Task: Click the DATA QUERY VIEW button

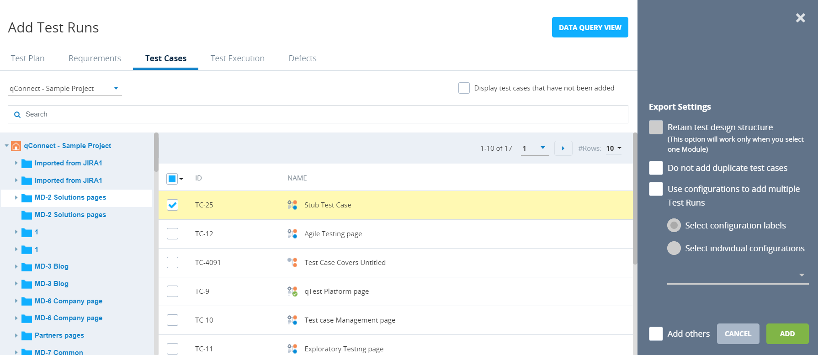Action: point(590,27)
